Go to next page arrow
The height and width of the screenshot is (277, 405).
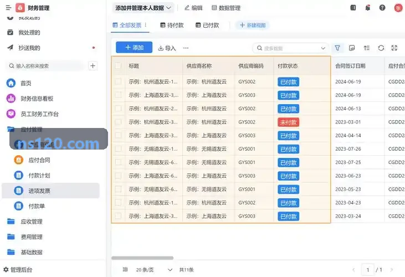coord(392,270)
